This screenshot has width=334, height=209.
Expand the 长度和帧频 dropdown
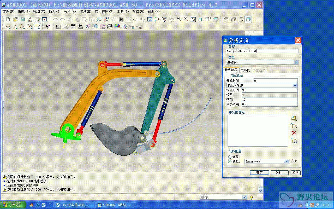(x=262, y=85)
